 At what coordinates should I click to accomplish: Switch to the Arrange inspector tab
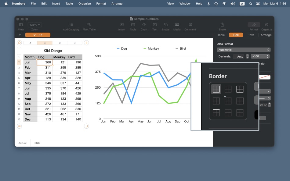click(266, 35)
